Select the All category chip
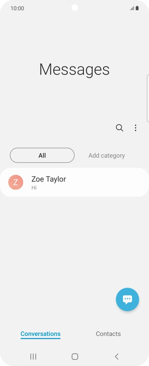149x366 pixels. (x=42, y=155)
